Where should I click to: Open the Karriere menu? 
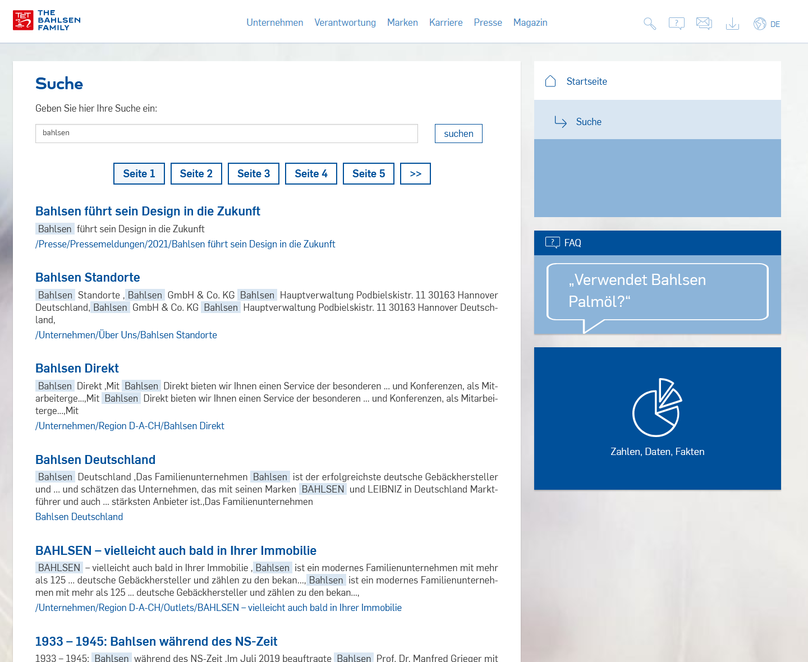point(446,22)
